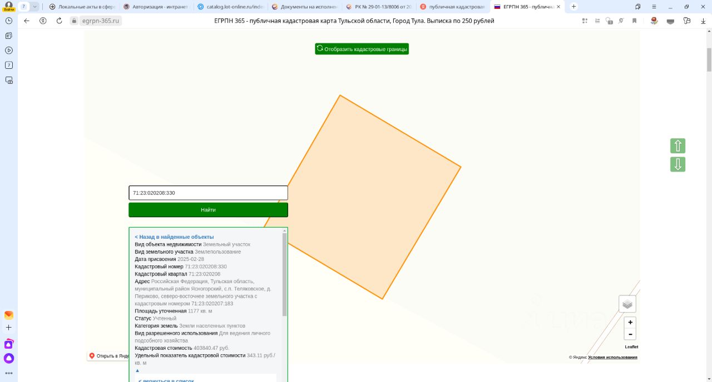Click Назад в найденные объекты link
The image size is (712, 382).
point(174,237)
